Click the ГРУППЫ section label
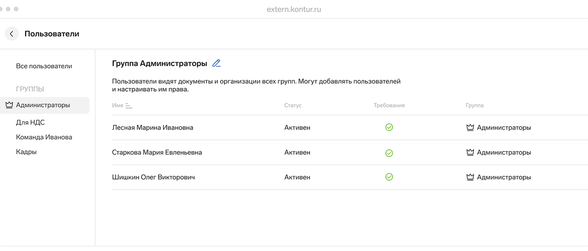This screenshot has height=251, width=588. pos(30,89)
